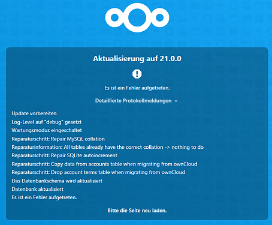Click the right small circle of the logo
This screenshot has height=225, width=272.
pyautogui.click(x=160, y=17)
